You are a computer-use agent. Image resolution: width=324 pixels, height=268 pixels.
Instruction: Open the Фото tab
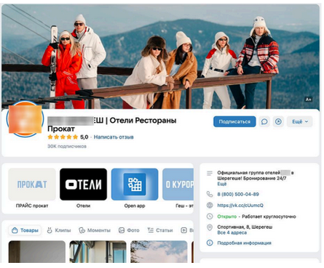tap(129, 230)
